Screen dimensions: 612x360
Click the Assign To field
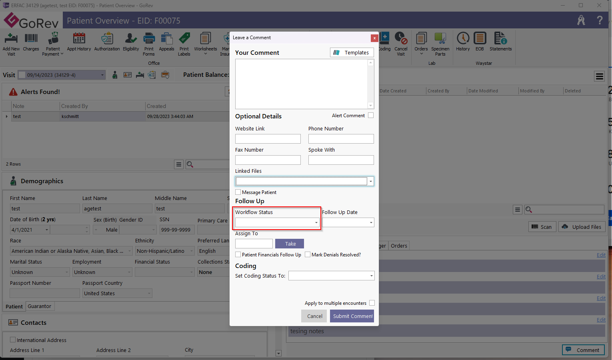[254, 244]
